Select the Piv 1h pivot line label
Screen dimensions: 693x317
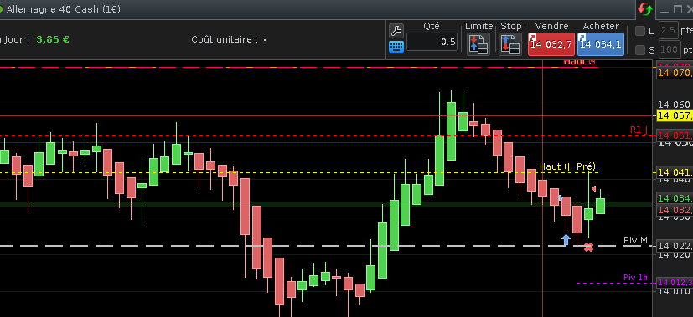pos(635,278)
